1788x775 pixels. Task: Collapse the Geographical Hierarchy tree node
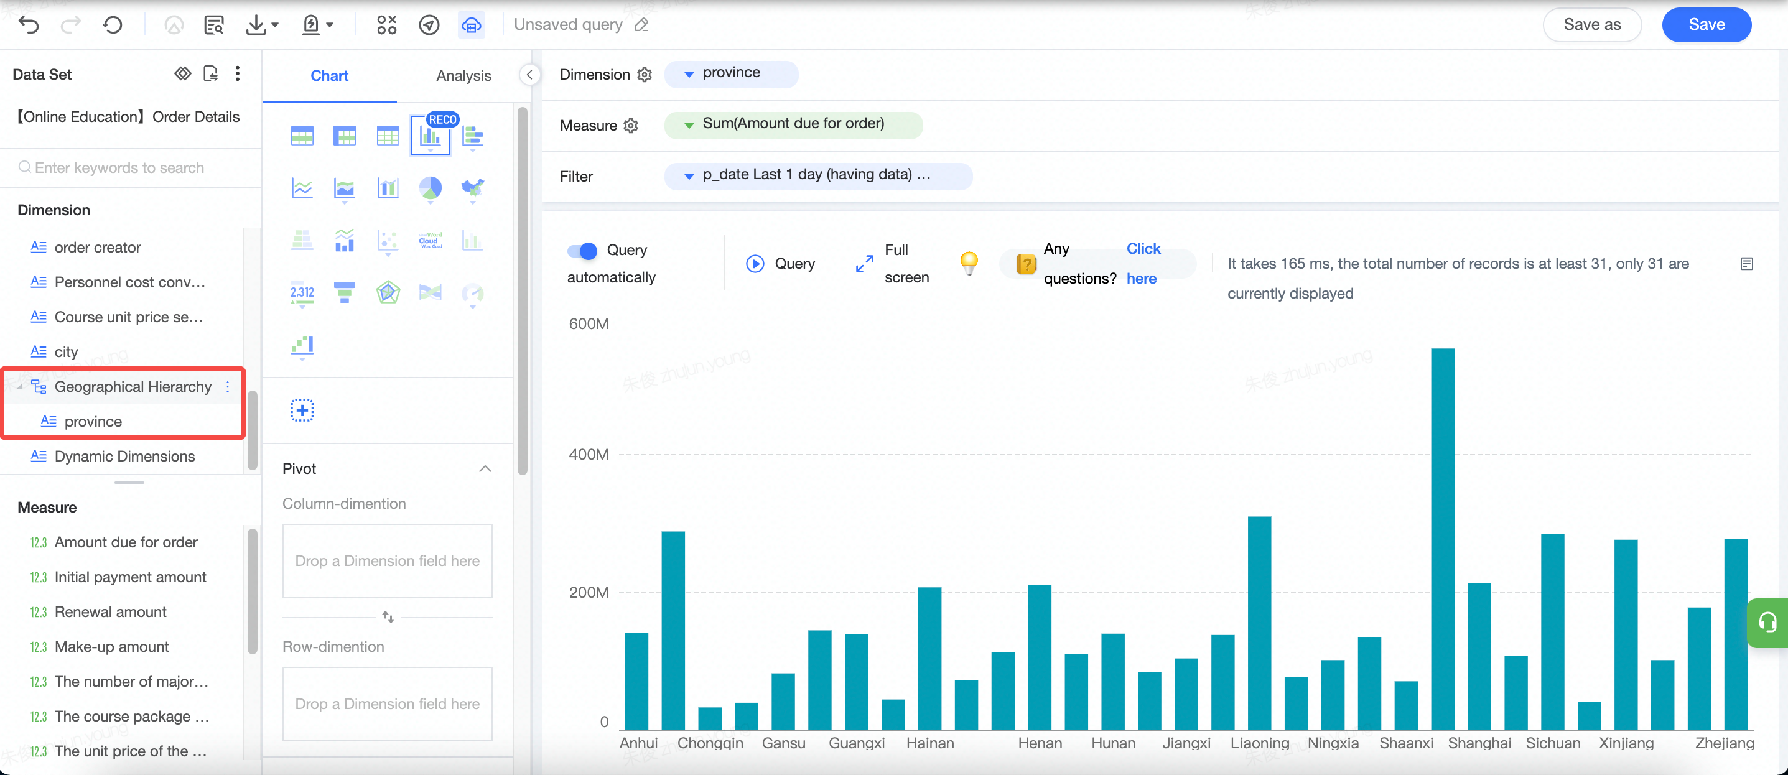tap(20, 387)
